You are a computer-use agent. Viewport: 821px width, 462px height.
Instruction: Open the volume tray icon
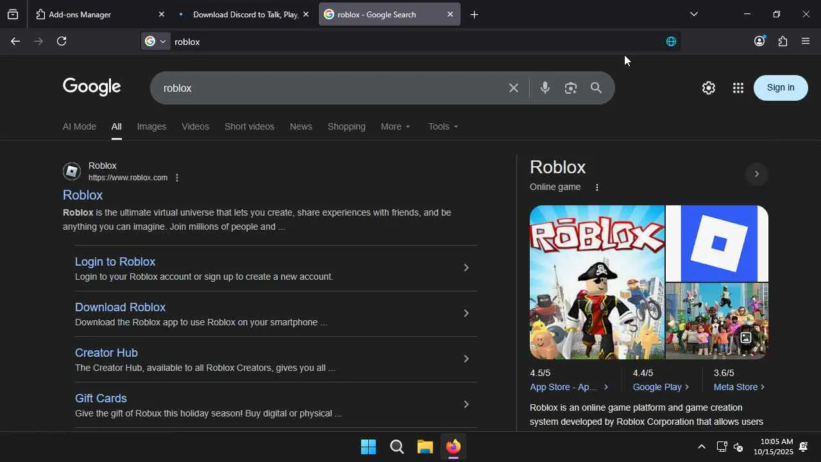(x=738, y=447)
